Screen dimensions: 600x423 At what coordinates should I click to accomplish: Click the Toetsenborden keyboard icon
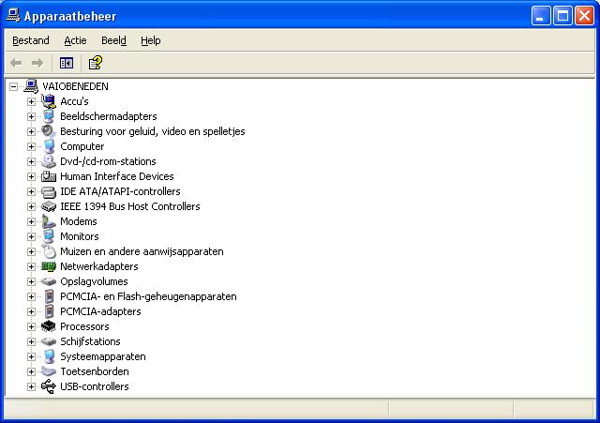(x=49, y=371)
